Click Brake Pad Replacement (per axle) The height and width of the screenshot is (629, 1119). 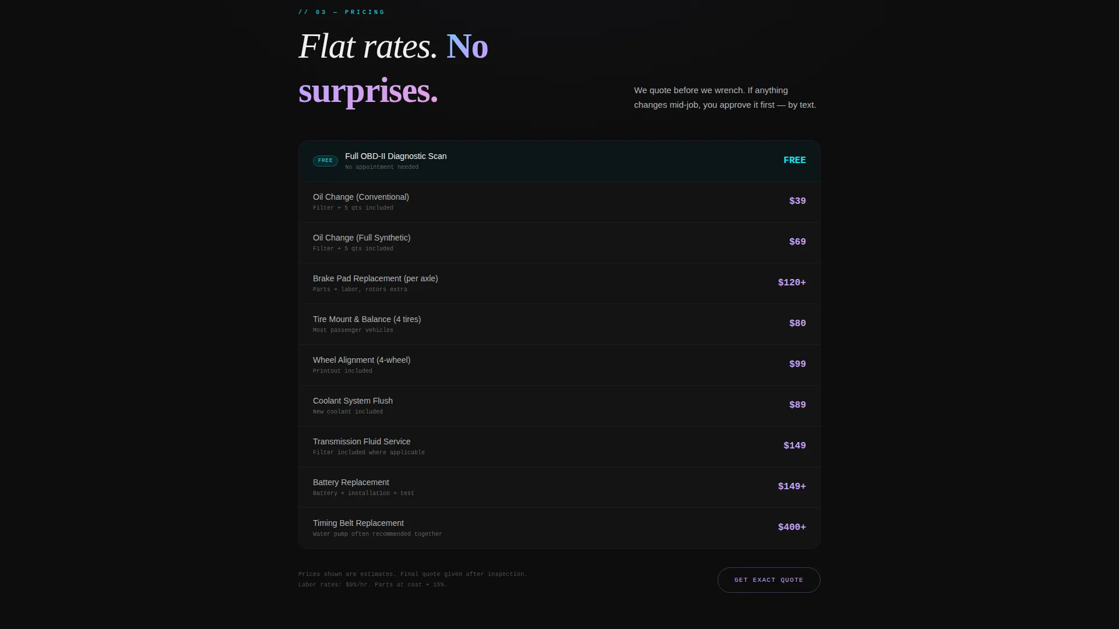click(559, 284)
